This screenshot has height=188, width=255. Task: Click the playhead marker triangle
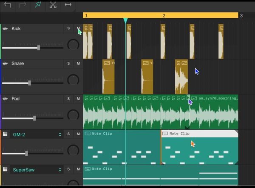click(125, 21)
